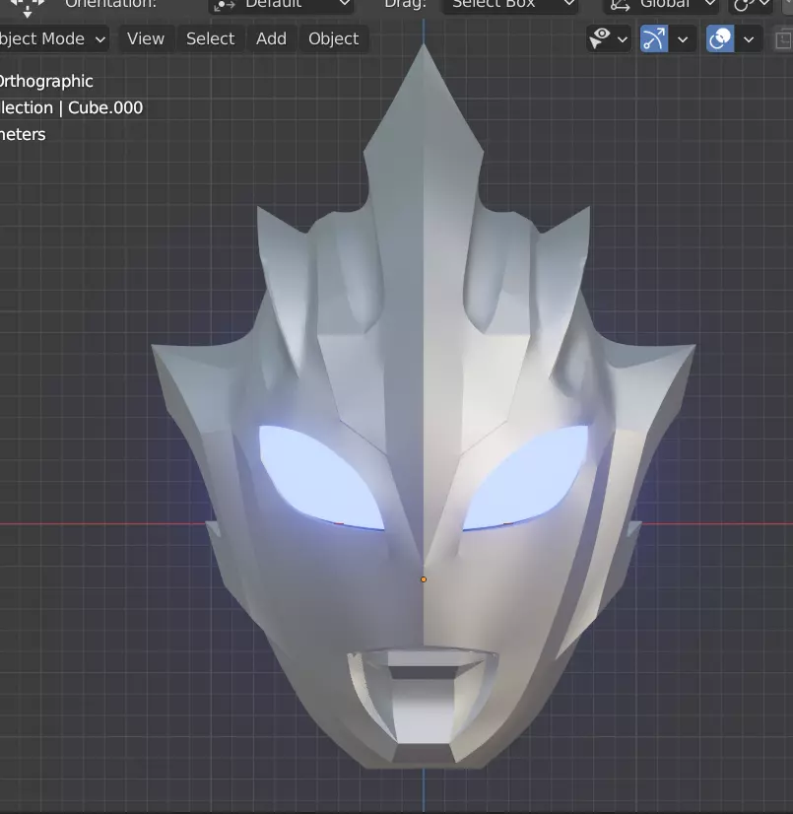Toggle the viewport overlays button

[x=720, y=39]
